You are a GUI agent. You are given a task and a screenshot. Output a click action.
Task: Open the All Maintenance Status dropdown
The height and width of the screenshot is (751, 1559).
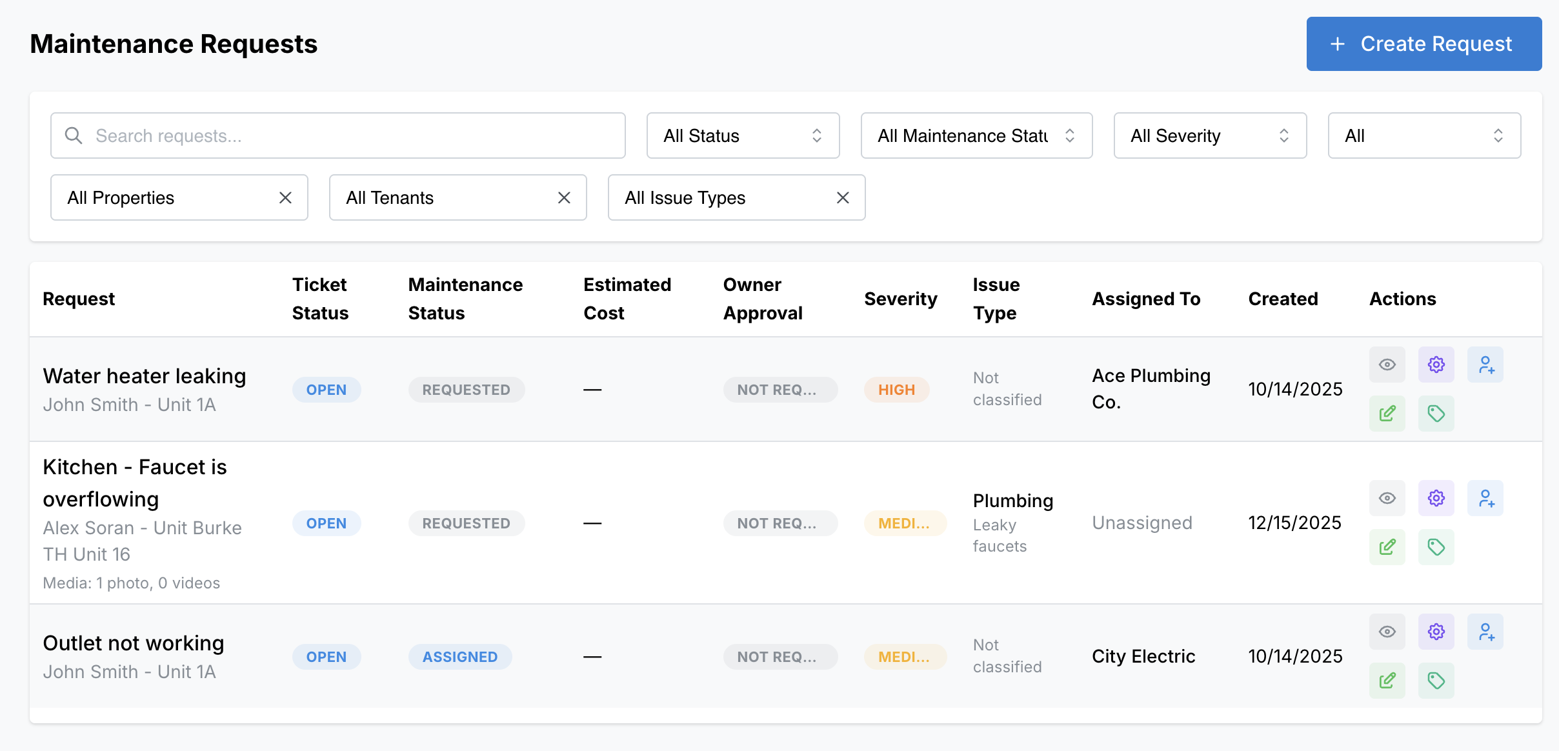point(976,135)
